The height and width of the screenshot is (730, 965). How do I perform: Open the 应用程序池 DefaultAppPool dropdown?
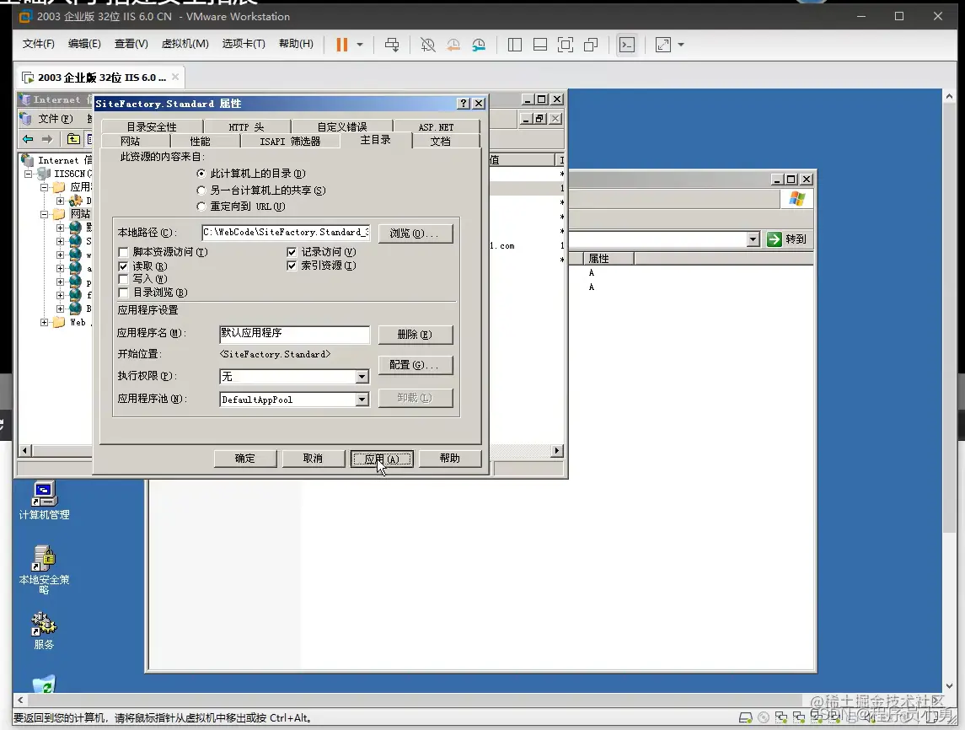[x=362, y=400]
